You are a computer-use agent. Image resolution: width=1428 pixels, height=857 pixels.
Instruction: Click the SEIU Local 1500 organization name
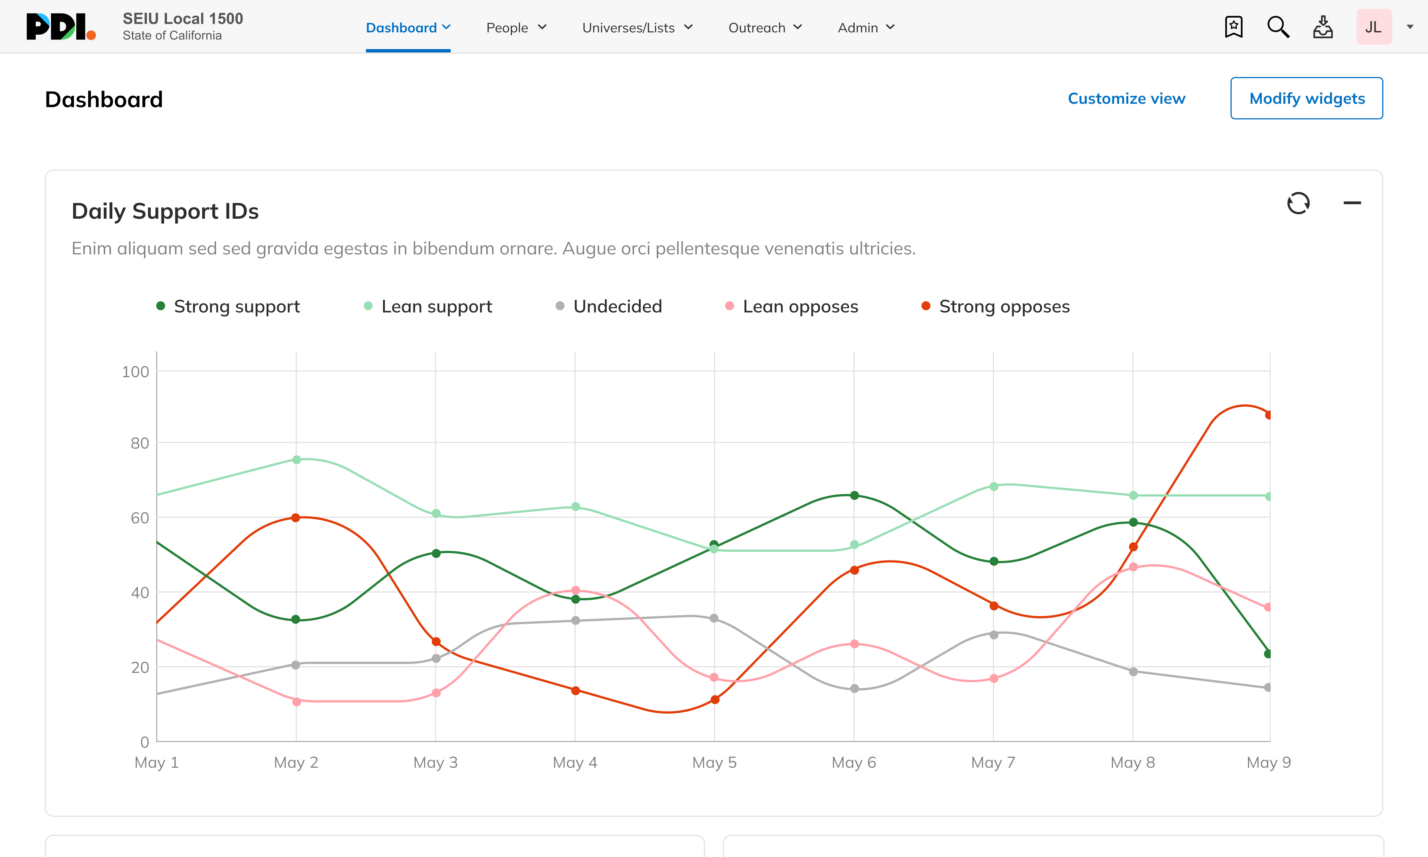[183, 19]
